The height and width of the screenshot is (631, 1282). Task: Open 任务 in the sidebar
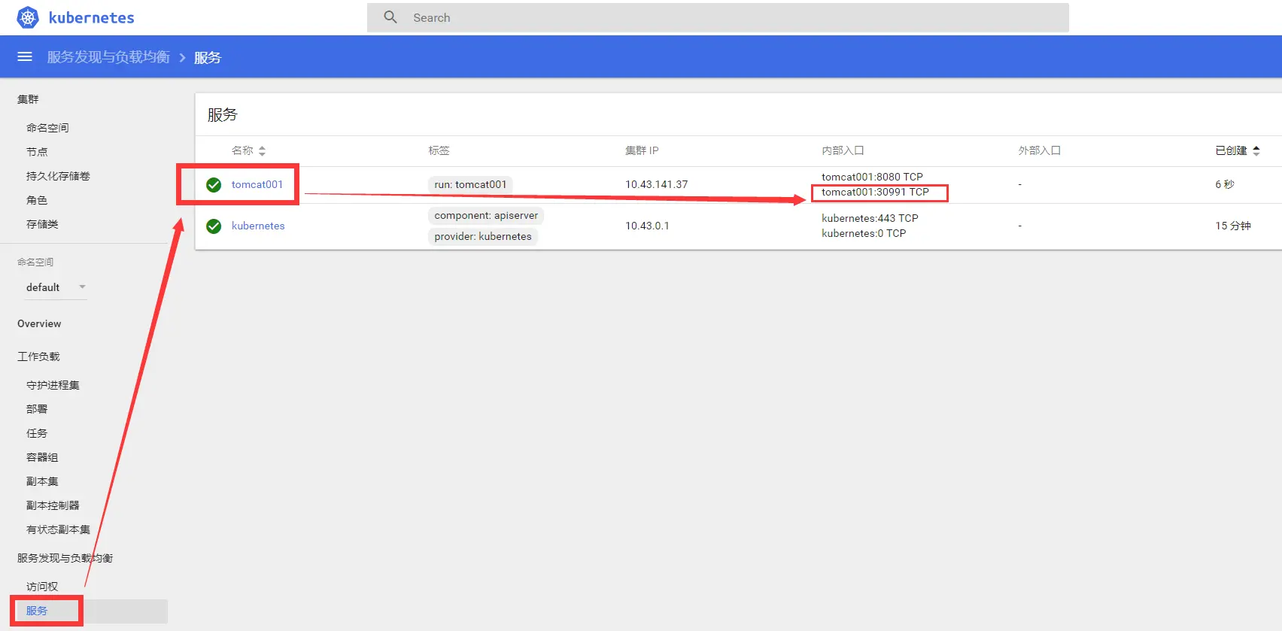pos(37,433)
